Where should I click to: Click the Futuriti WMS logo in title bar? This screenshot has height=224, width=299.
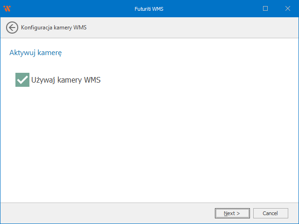(7, 8)
